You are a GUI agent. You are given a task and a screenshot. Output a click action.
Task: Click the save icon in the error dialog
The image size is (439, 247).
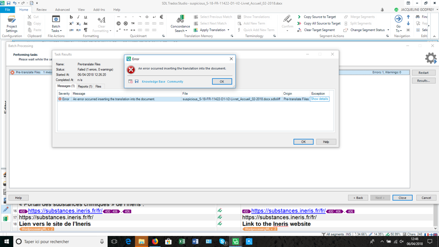[137, 81]
